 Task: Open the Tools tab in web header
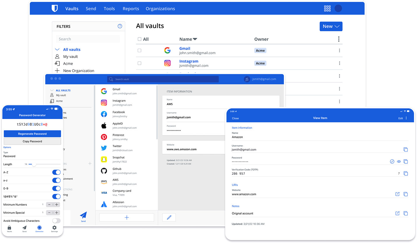109,8
